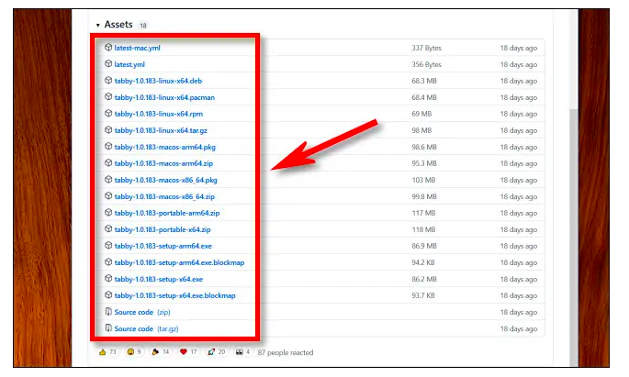629x377 pixels.
Task: Click the 86.2 MB size value
Action: click(x=424, y=279)
